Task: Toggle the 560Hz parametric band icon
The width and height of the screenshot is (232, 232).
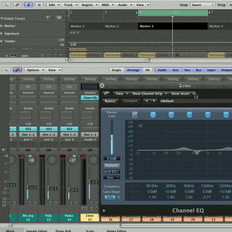Action: 189,115
